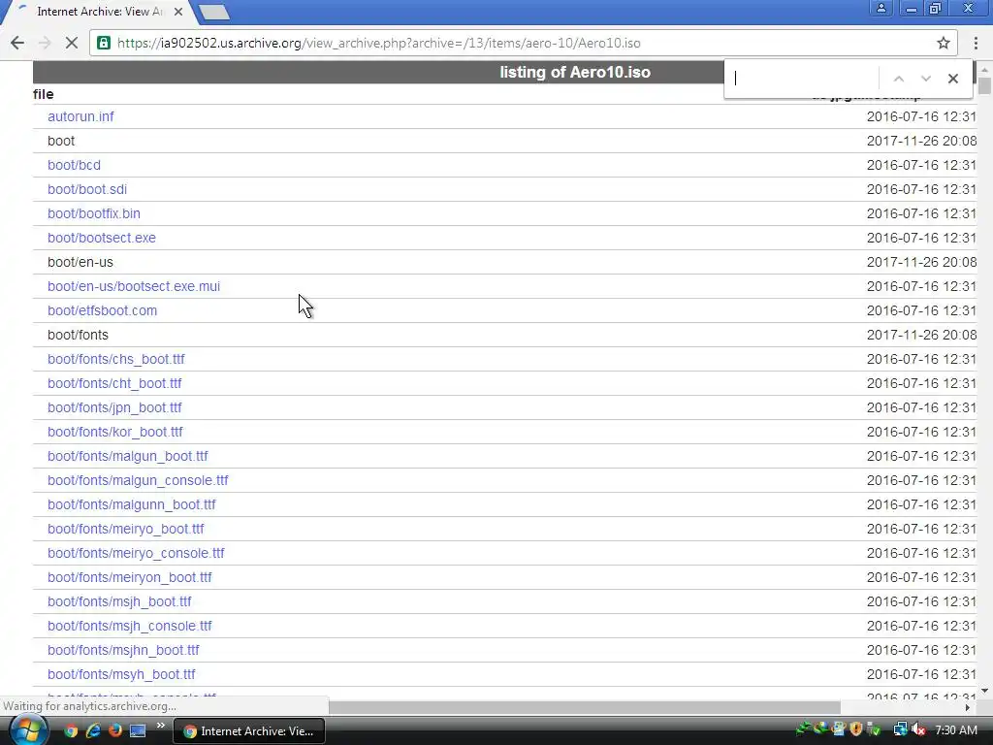Open boot/fonts/msjh_console.ttf link
Screen dimensions: 993x745
click(129, 626)
